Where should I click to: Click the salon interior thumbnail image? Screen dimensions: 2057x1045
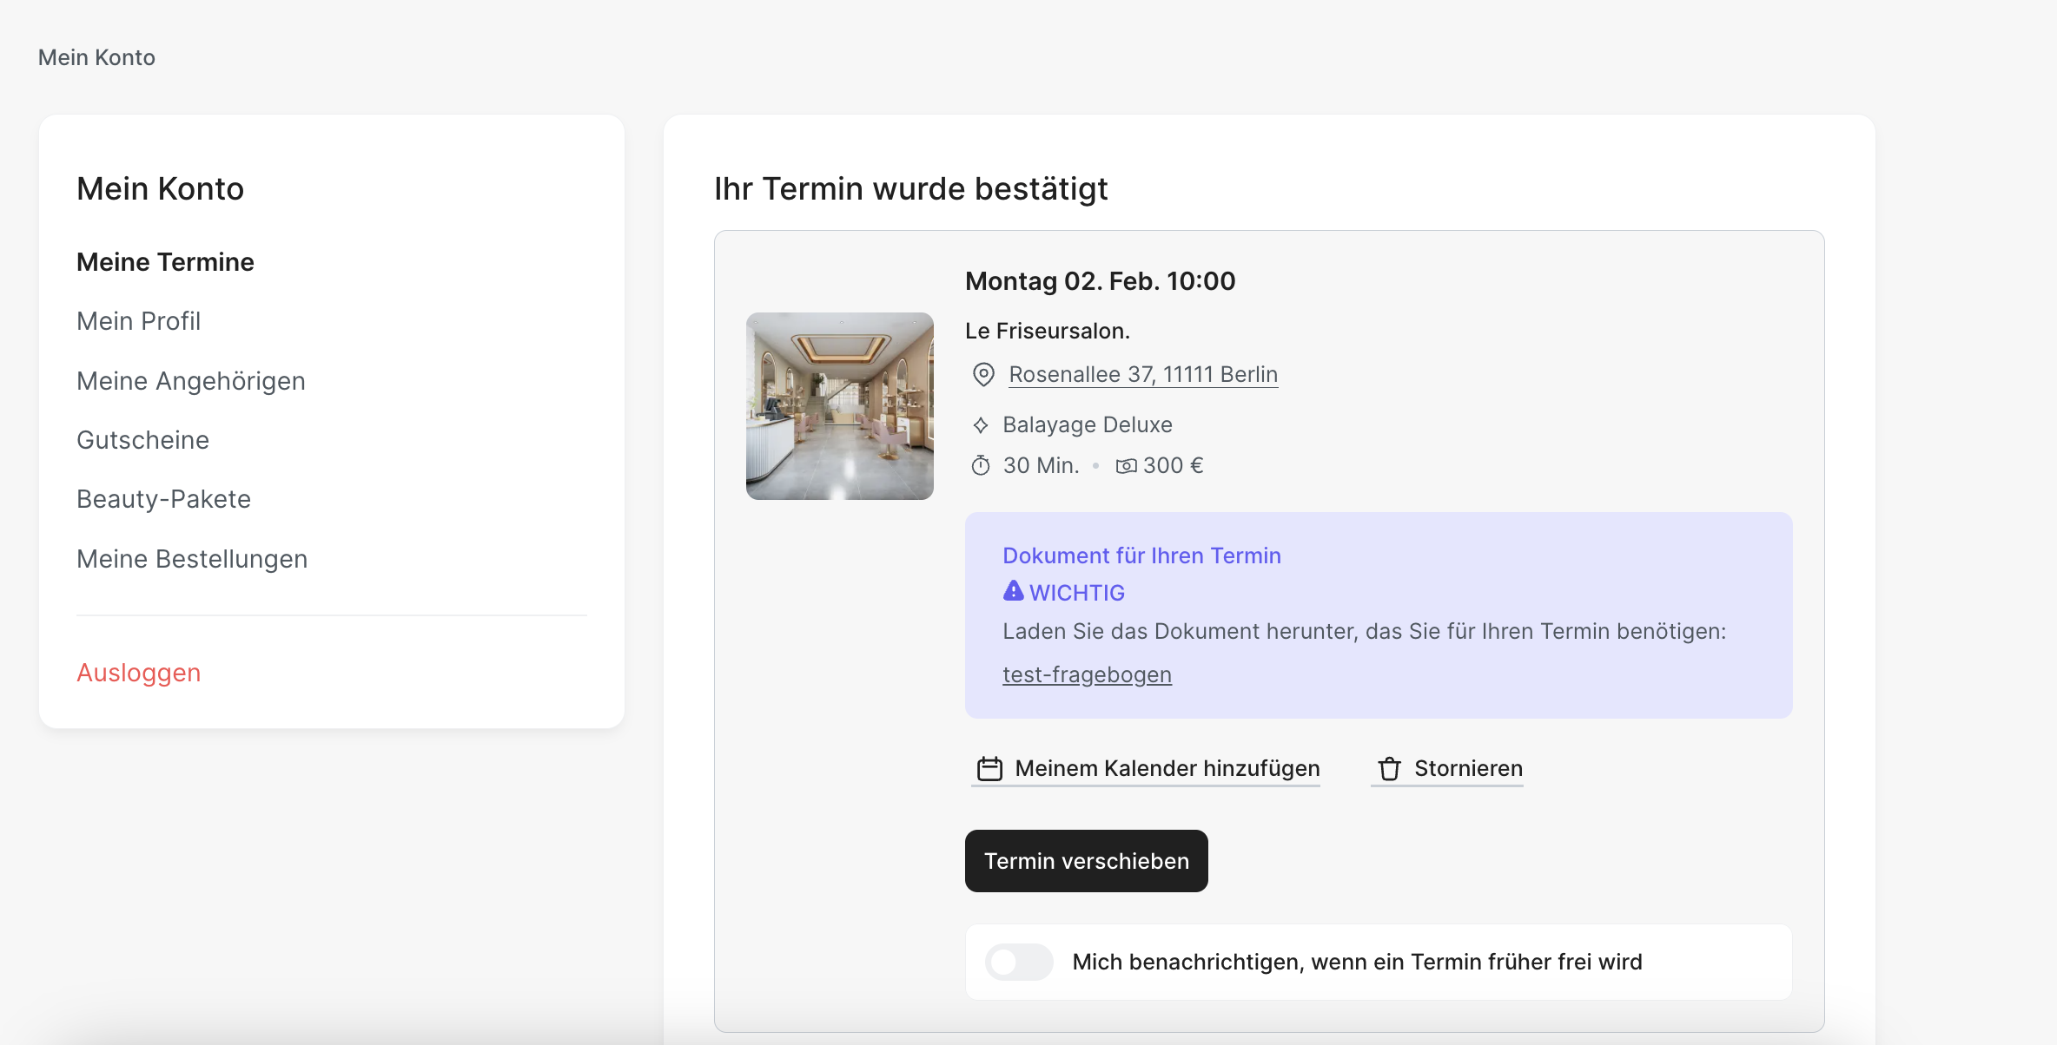839,406
